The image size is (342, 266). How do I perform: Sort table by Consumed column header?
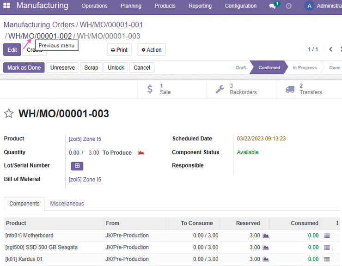[x=295, y=223]
